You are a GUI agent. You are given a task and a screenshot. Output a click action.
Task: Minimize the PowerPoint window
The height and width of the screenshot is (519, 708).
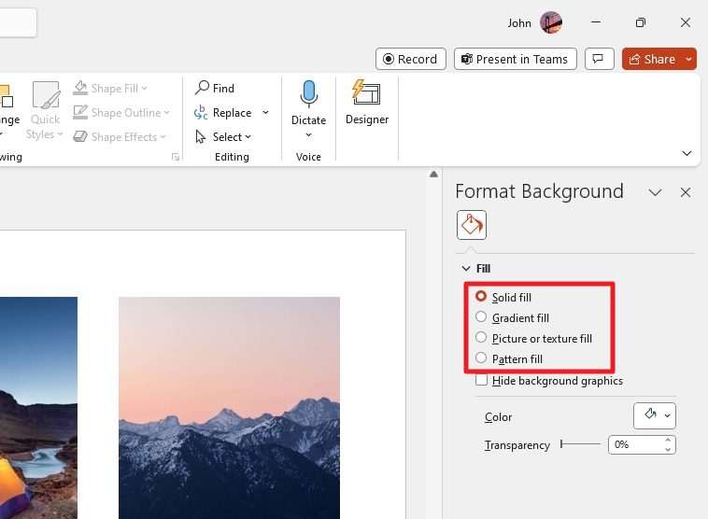596,21
